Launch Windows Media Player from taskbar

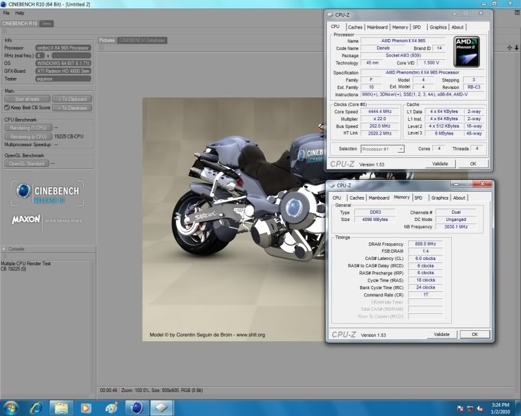point(86,408)
